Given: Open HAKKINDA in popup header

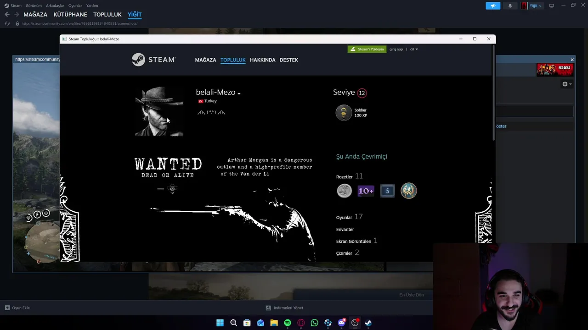Looking at the screenshot, I should click(x=263, y=60).
